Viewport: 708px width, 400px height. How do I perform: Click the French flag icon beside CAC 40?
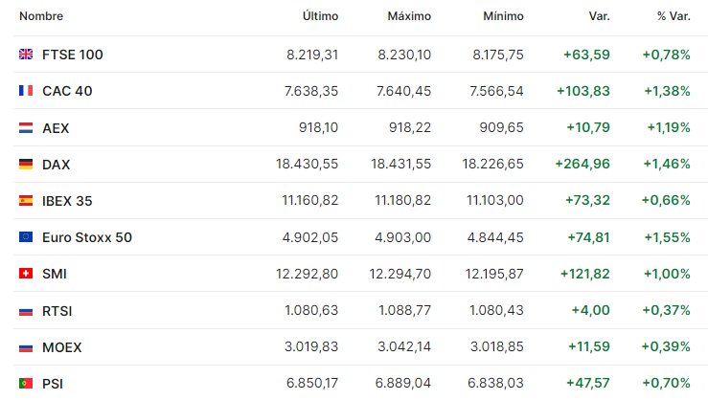click(x=26, y=91)
